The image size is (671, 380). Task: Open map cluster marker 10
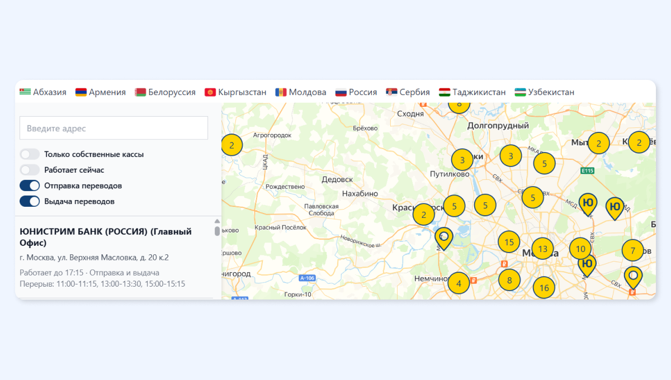pyautogui.click(x=580, y=249)
